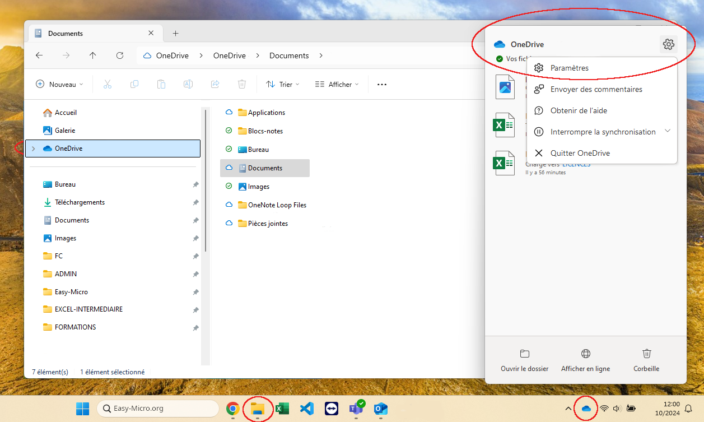Screen dimensions: 704x422
Task: Click OneDrive cloud tray icon
Action: click(x=586, y=409)
